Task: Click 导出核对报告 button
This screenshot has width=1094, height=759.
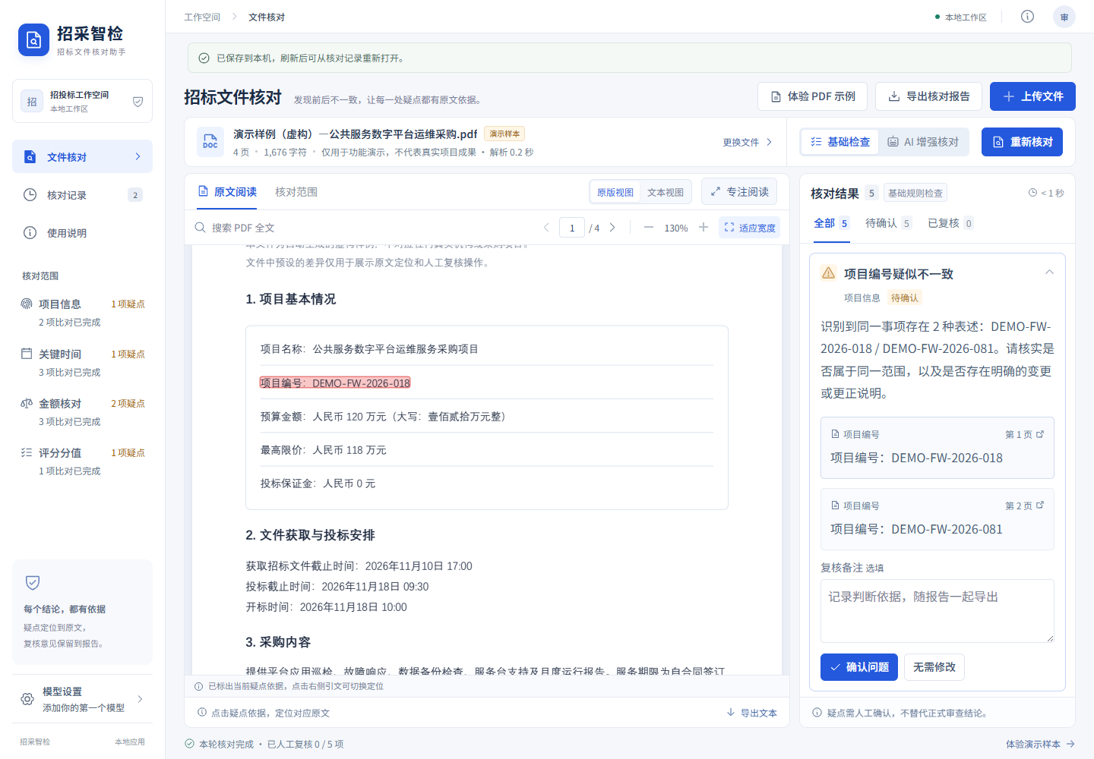Action: pos(928,96)
